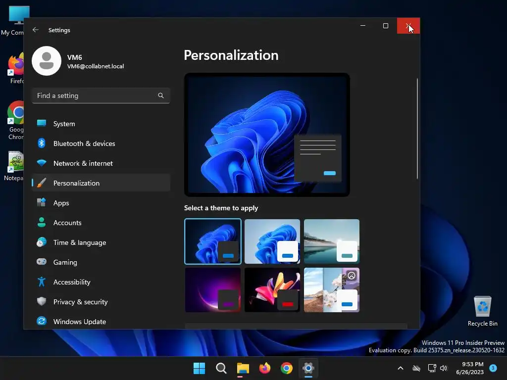Viewport: 507px width, 380px height.
Task: Click the VM6 user avatar picture
Action: [x=47, y=61]
